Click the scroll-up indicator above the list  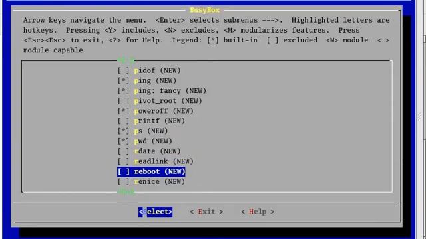click(126, 60)
